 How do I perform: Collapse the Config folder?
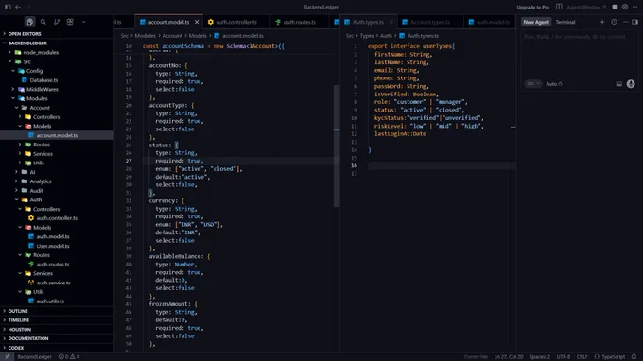(x=34, y=71)
